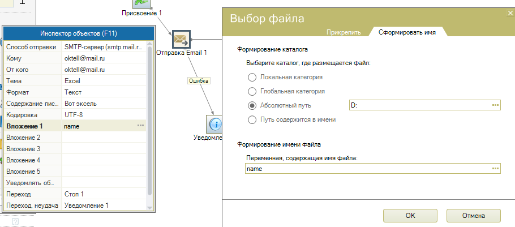
Task: Switch to the Прикрепить tab
Action: tap(344, 32)
